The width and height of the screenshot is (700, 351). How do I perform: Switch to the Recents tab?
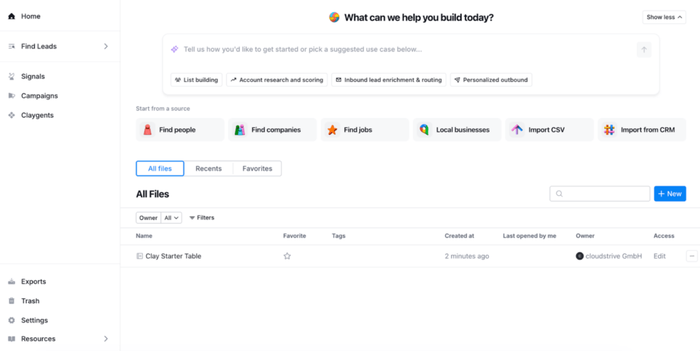click(208, 169)
